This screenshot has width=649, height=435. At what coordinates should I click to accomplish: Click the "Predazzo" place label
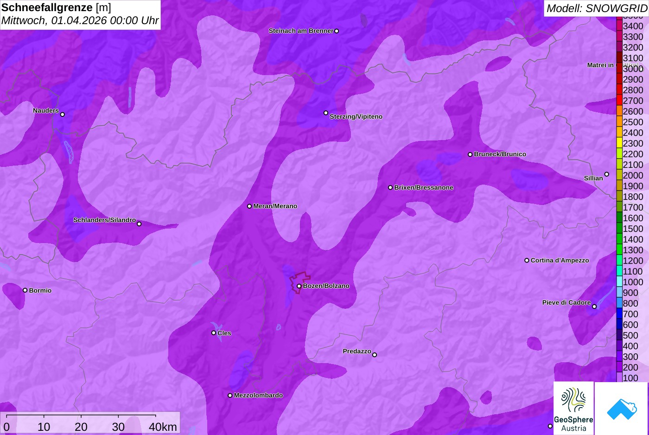357,352
